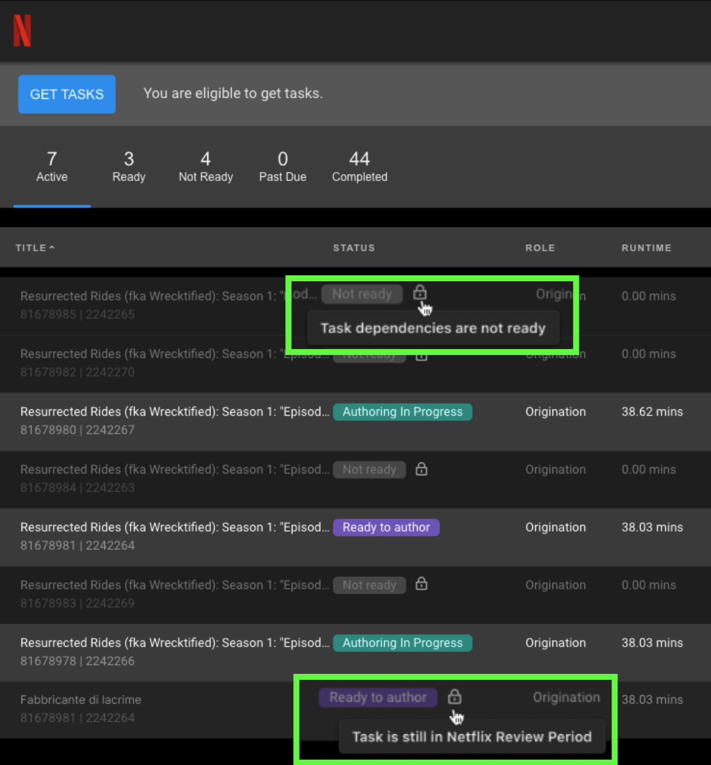The image size is (711, 765).
Task: Click the 'You are eligible to get tasks.' message
Action: pyautogui.click(x=233, y=94)
